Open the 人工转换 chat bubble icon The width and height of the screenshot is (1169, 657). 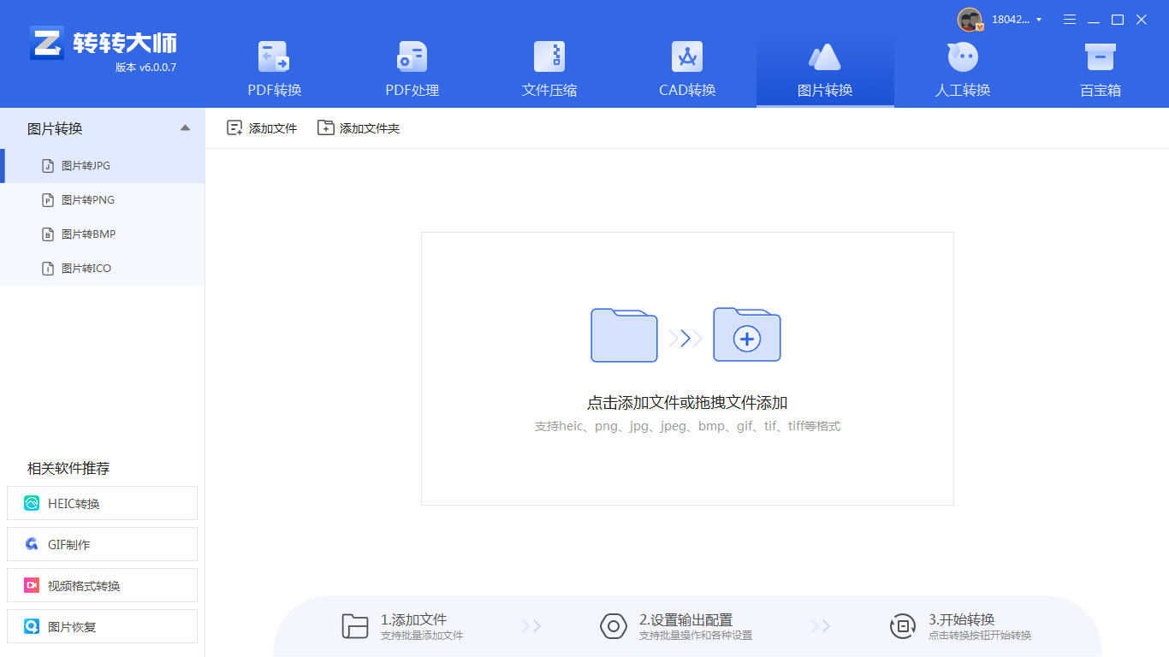[x=963, y=57]
